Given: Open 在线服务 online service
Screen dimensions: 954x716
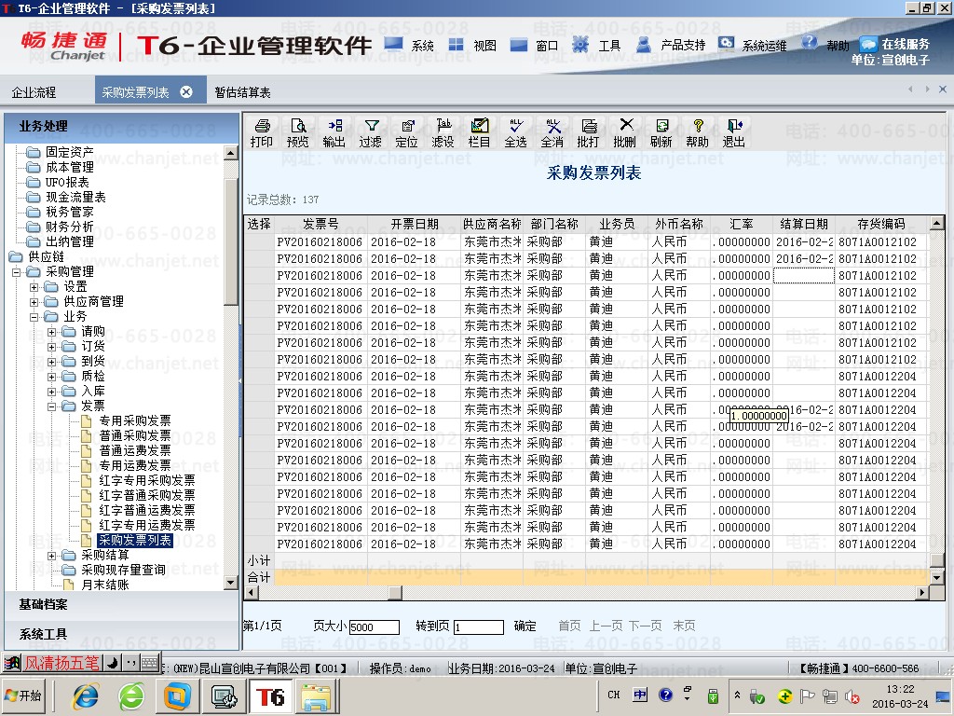Looking at the screenshot, I should 894,45.
